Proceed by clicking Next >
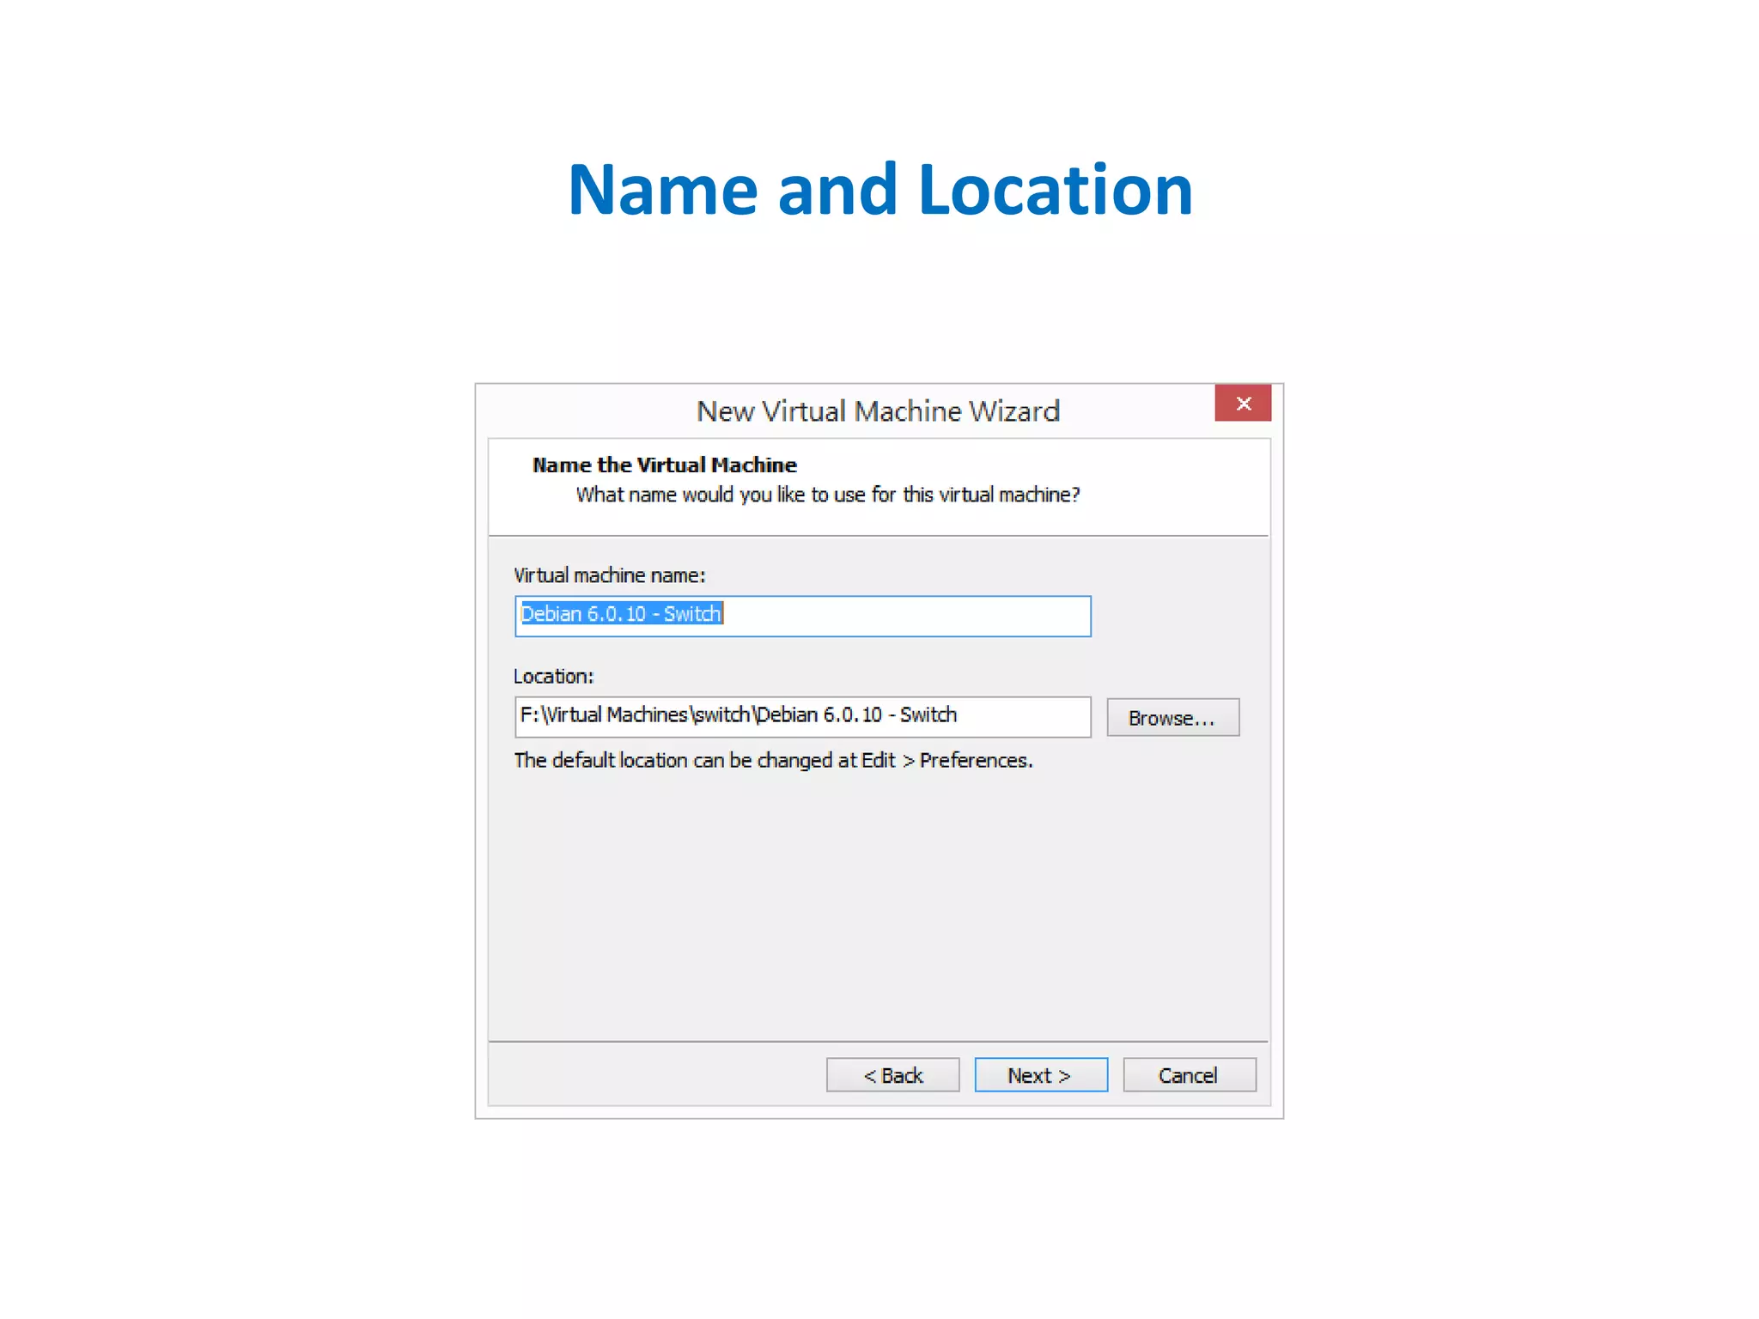Image resolution: width=1759 pixels, height=1319 pixels. 1040,1075
